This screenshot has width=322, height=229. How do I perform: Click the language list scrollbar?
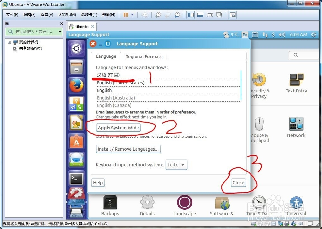pyautogui.click(x=241, y=85)
